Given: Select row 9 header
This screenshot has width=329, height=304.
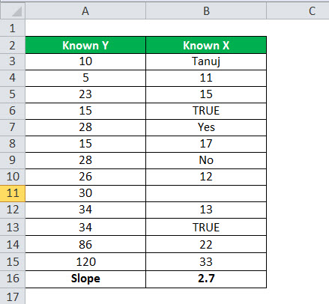Looking at the screenshot, I should click(13, 160).
